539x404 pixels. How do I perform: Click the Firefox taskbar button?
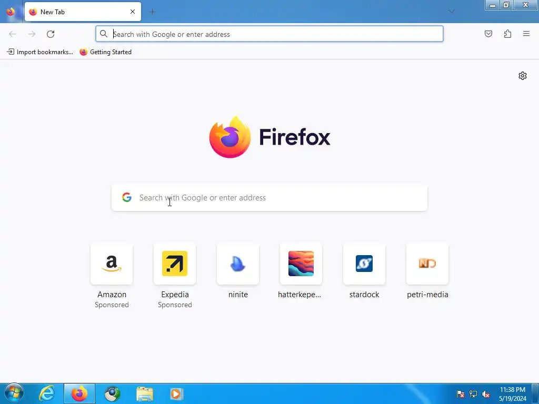79,393
